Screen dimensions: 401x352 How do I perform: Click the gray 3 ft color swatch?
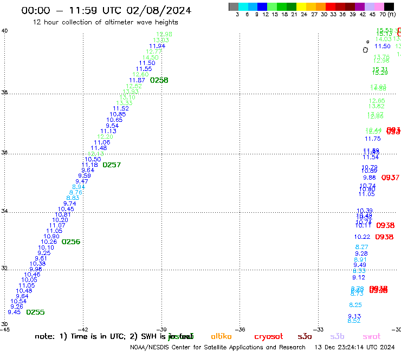[x=234, y=6]
